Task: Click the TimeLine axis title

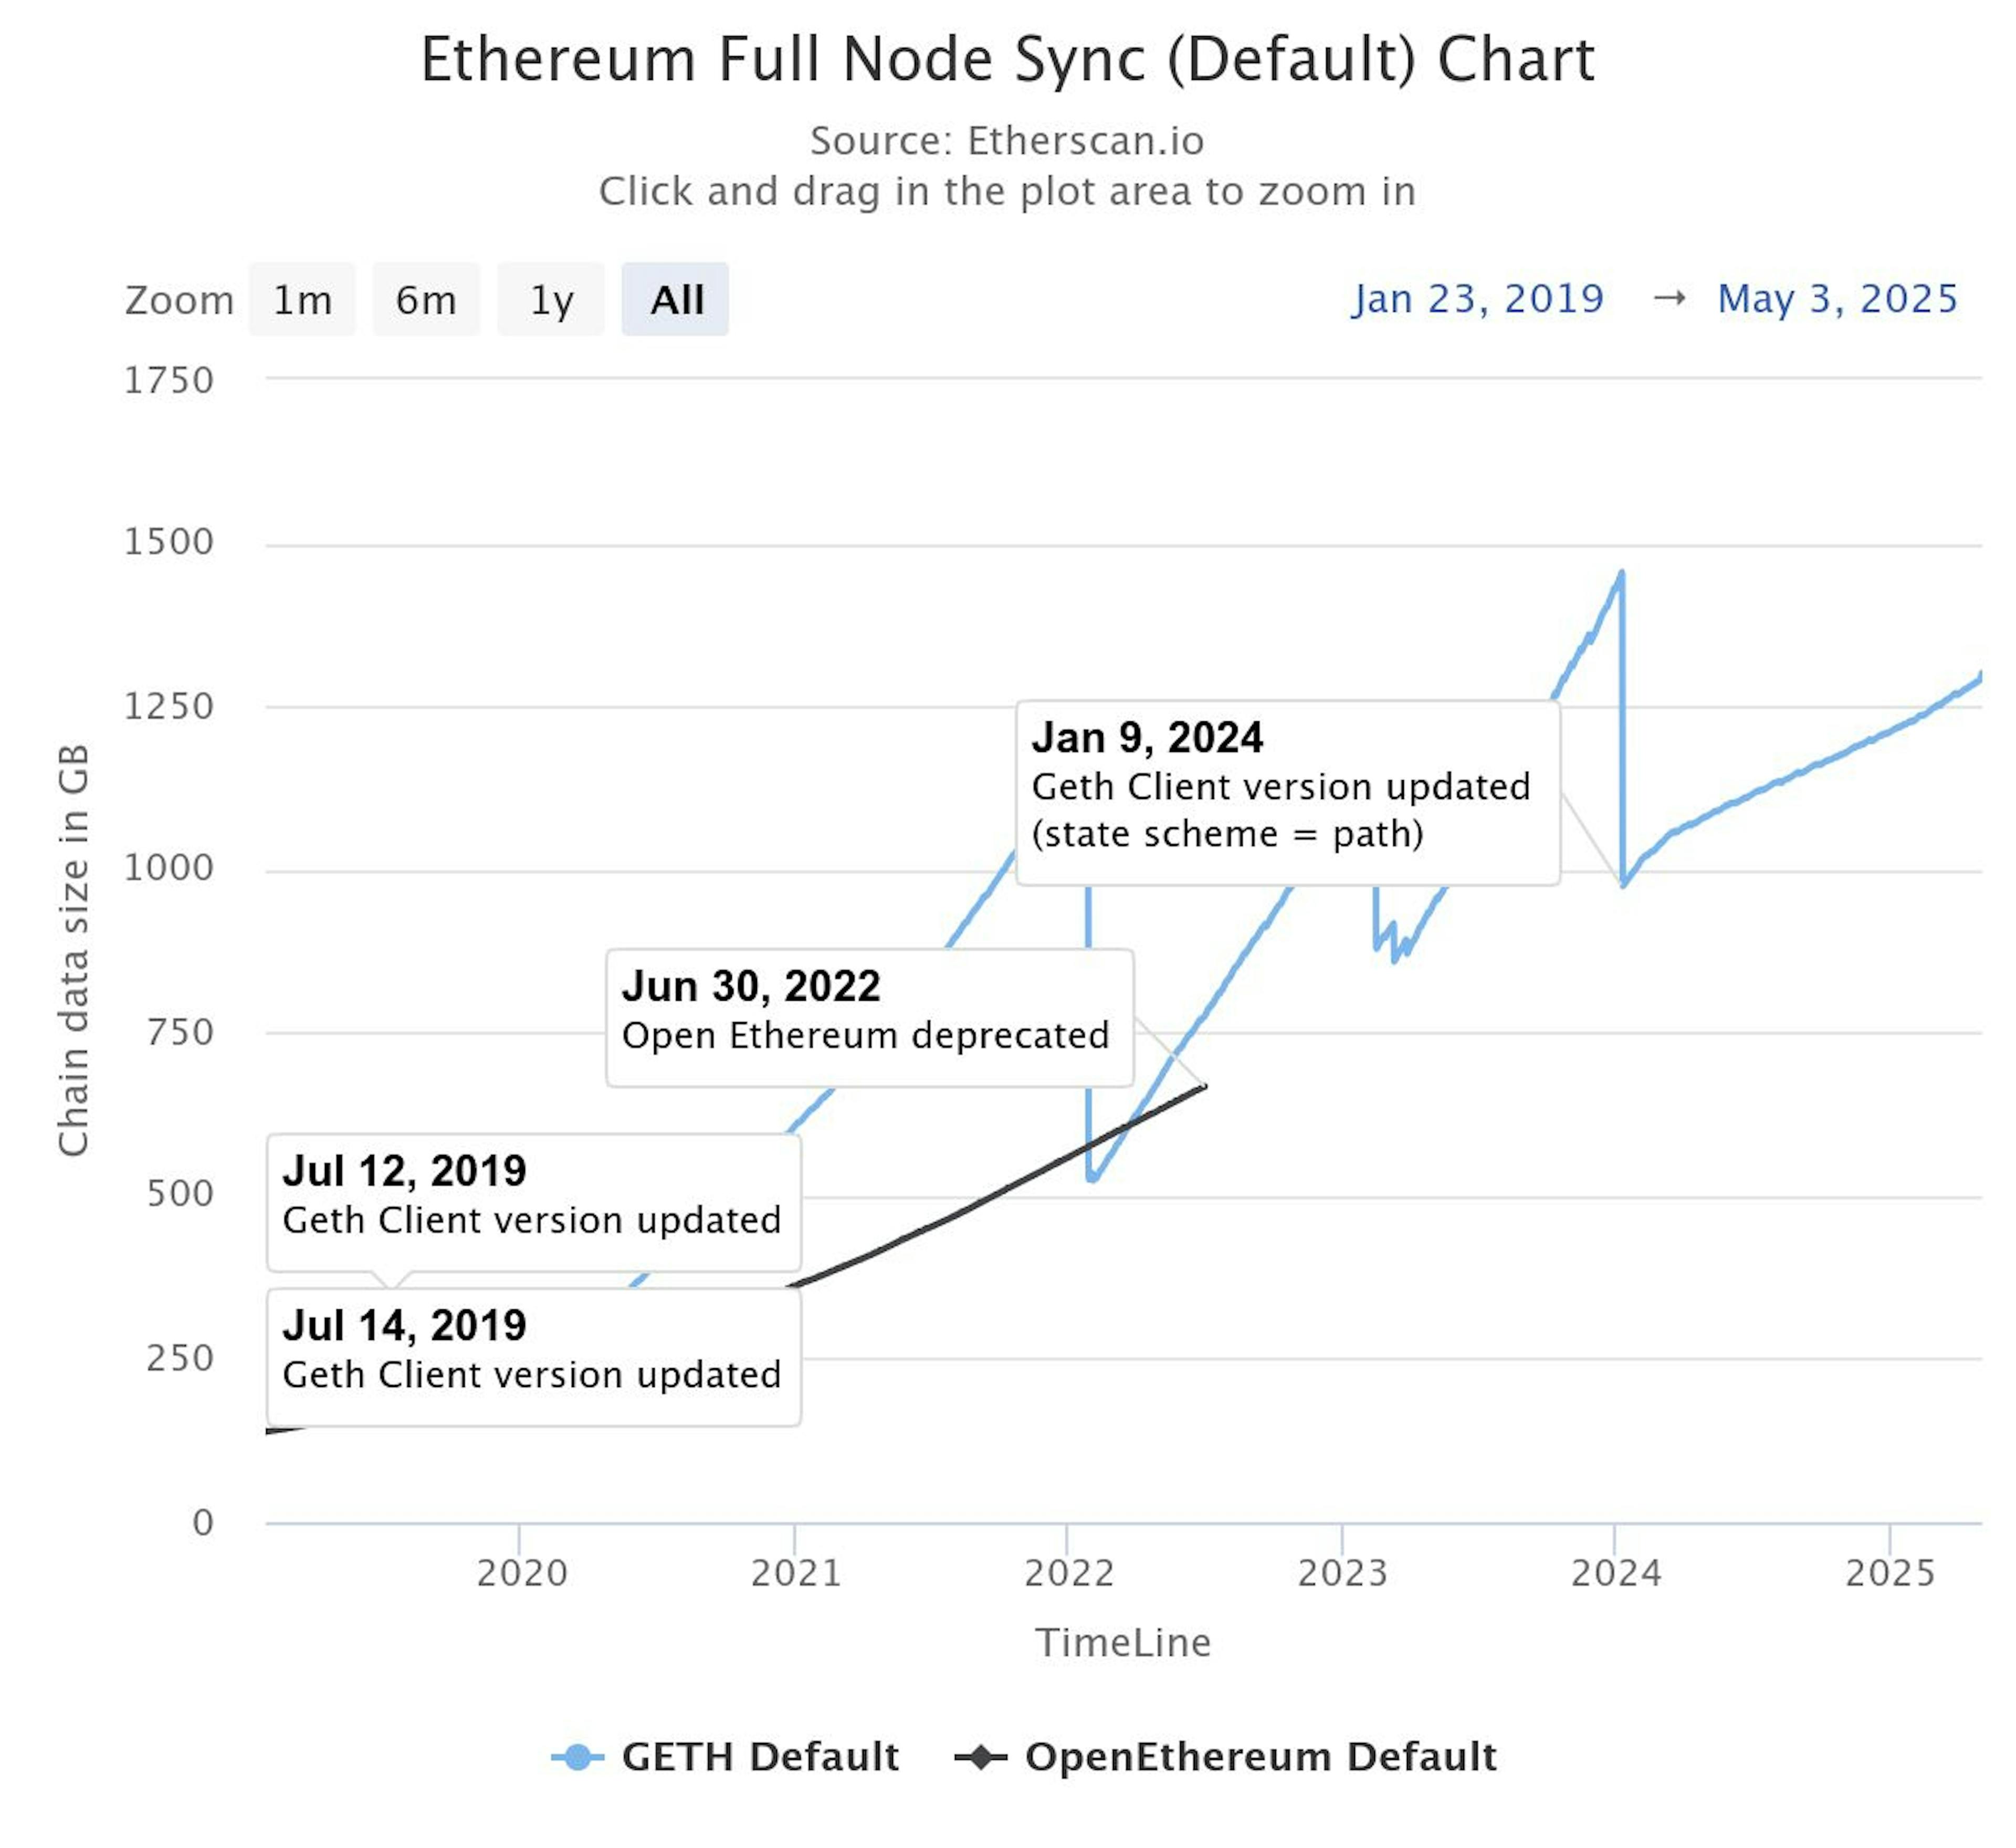Action: [1123, 1643]
